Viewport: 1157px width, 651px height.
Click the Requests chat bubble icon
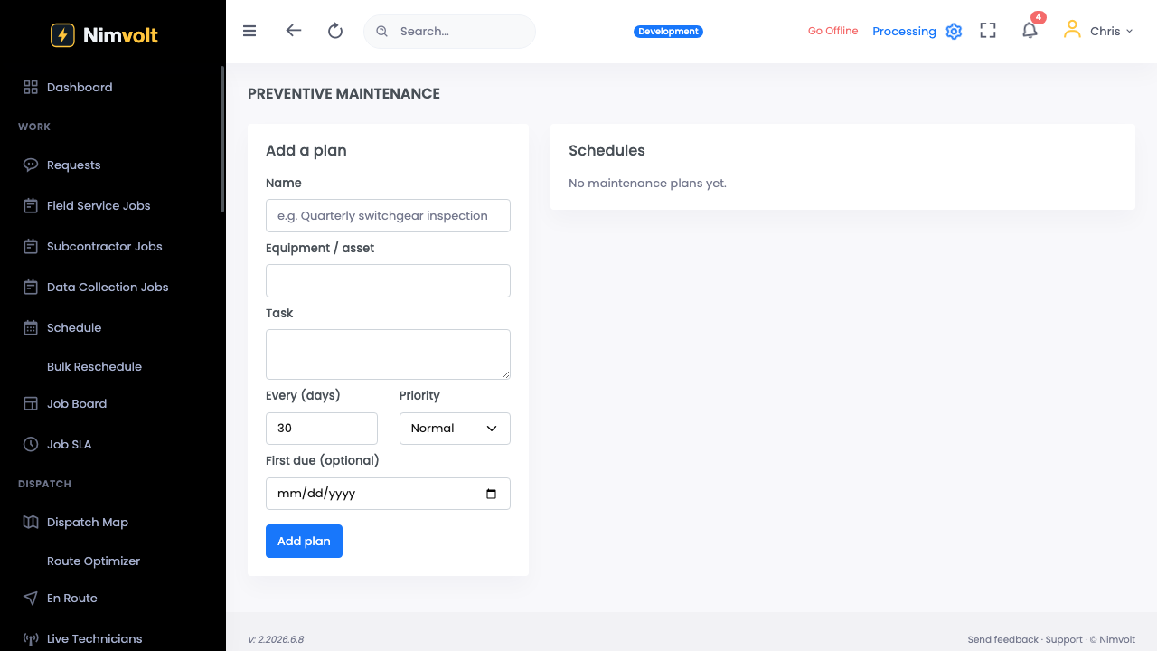tap(31, 165)
